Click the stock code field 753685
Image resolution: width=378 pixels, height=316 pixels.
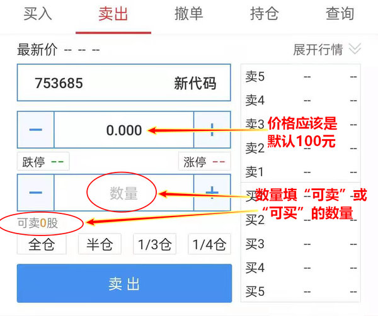(x=124, y=82)
